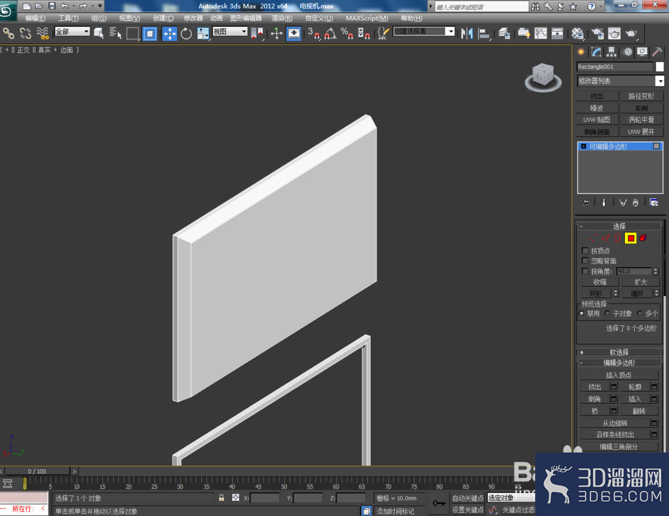The image size is (669, 516).
Task: Select the 多个 preview radio button
Action: pyautogui.click(x=639, y=313)
